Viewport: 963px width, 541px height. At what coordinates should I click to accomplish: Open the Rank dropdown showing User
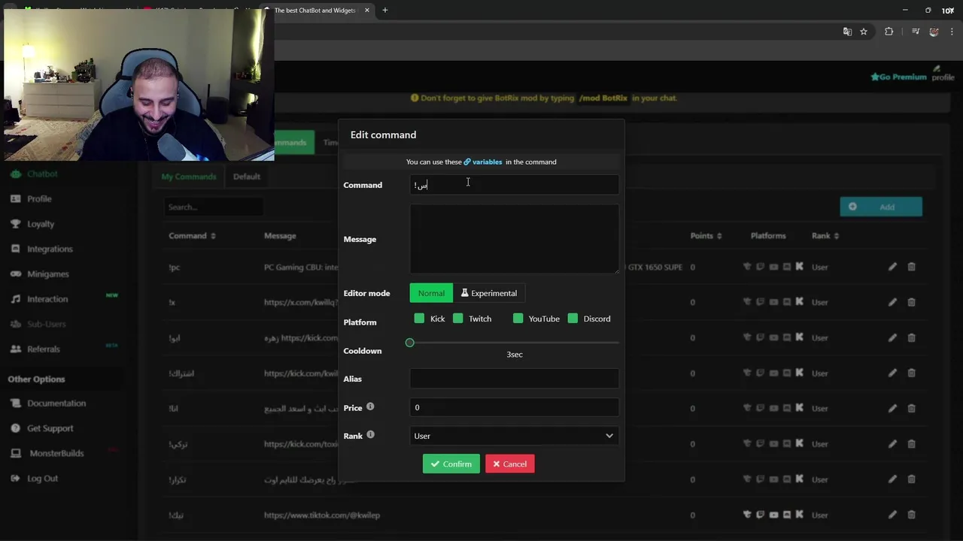click(x=514, y=436)
